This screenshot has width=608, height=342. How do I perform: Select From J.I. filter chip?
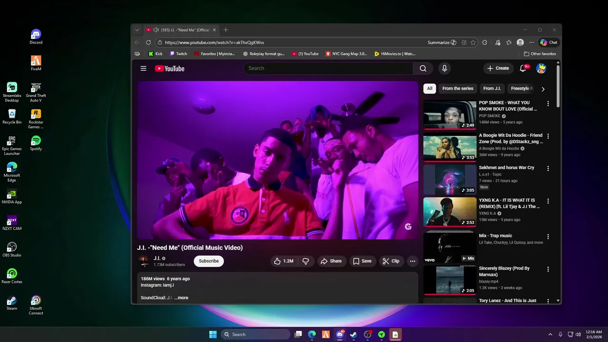[x=492, y=88]
